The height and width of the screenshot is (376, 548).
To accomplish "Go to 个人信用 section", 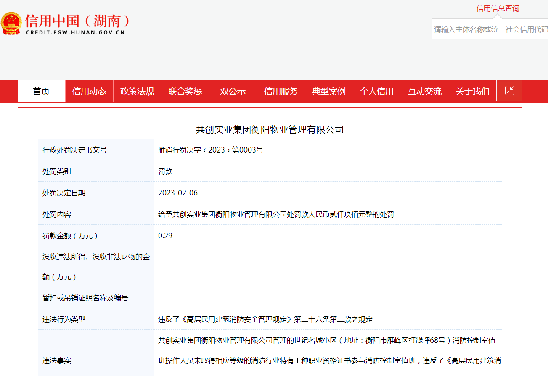I will coord(377,91).
